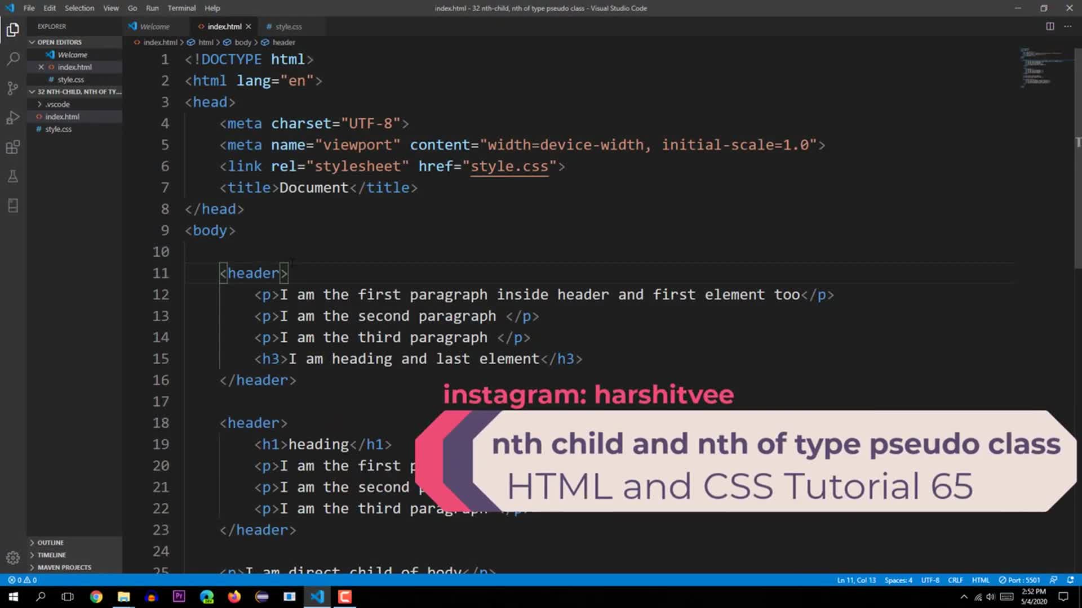1082x608 pixels.
Task: Open the Run and Debug view
Action: tap(12, 118)
